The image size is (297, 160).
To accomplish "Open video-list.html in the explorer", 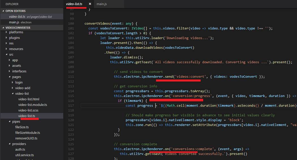I will coord(29,99).
